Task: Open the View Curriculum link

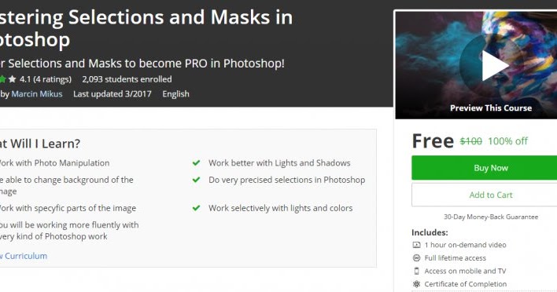Action: coord(24,256)
